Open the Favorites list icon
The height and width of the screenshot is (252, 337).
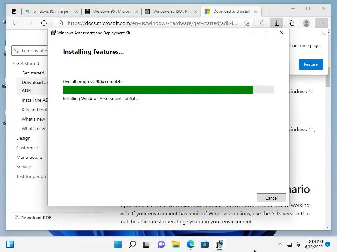click(x=262, y=23)
